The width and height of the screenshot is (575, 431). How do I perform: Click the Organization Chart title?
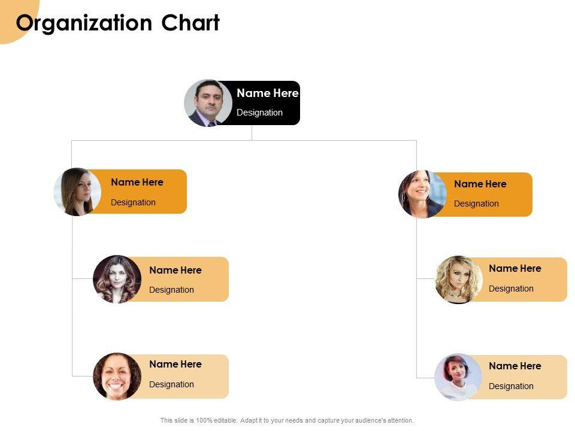point(118,23)
